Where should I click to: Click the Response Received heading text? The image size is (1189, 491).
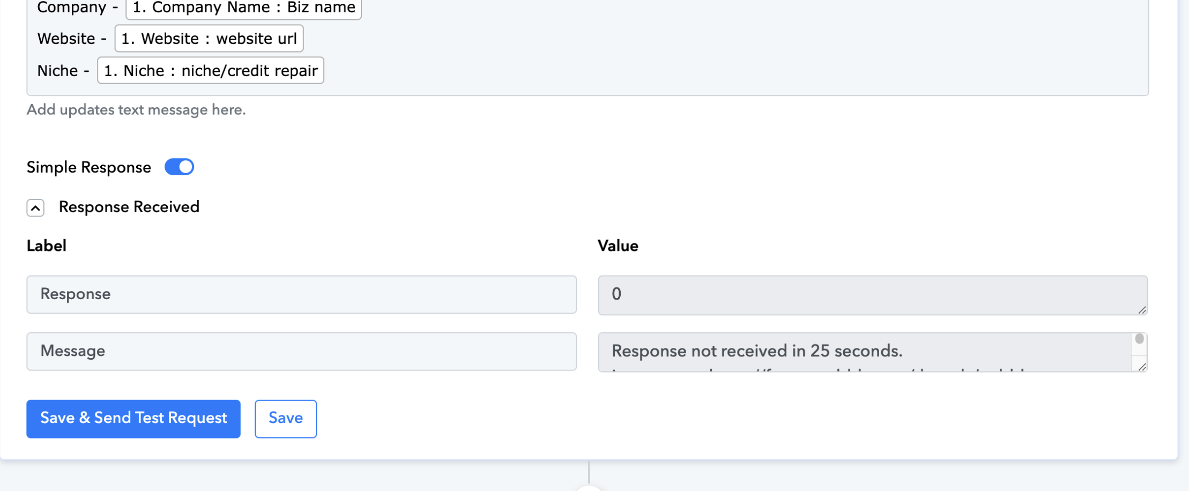[129, 207]
